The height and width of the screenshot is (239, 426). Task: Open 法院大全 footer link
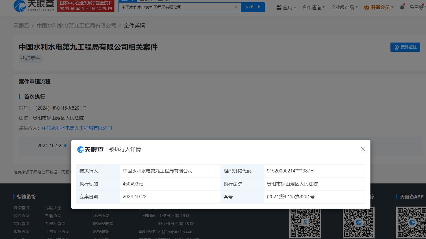pos(53,208)
